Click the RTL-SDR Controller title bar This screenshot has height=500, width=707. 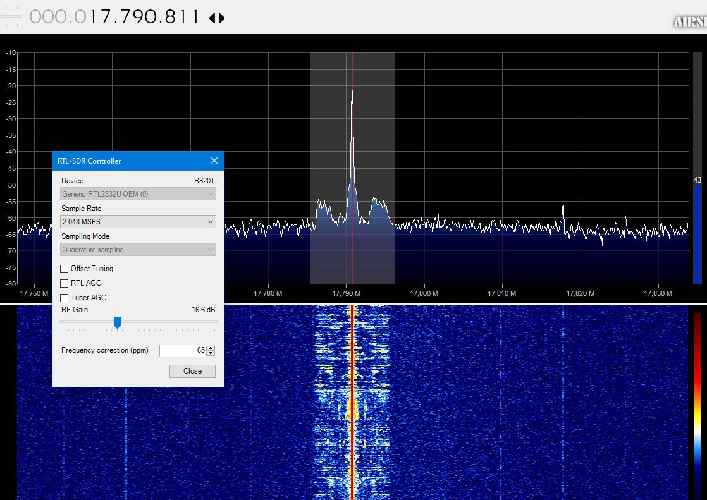click(138, 161)
